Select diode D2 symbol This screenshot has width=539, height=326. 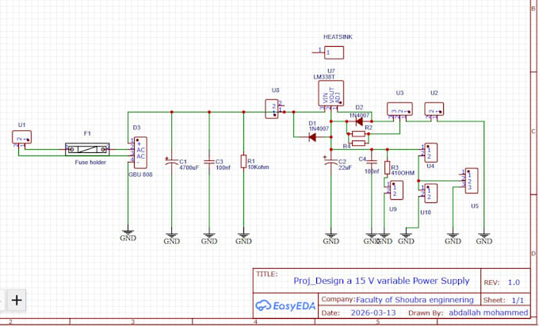pos(359,121)
